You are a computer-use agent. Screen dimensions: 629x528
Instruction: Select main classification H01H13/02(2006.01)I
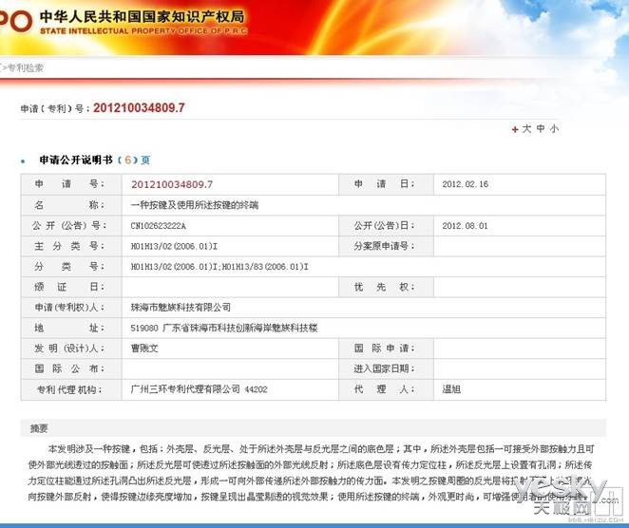(x=174, y=246)
